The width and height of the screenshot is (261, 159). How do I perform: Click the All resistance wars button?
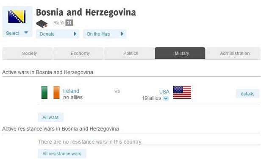[x=62, y=153]
